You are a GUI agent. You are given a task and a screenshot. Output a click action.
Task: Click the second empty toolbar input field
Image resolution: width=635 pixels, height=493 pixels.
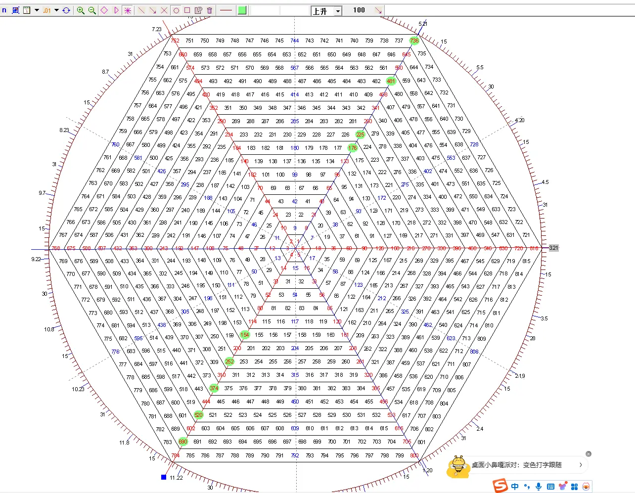click(x=295, y=10)
